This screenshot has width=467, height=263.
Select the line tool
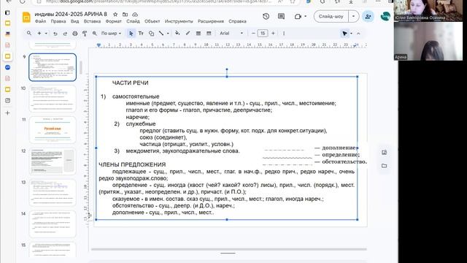pyautogui.click(x=161, y=34)
